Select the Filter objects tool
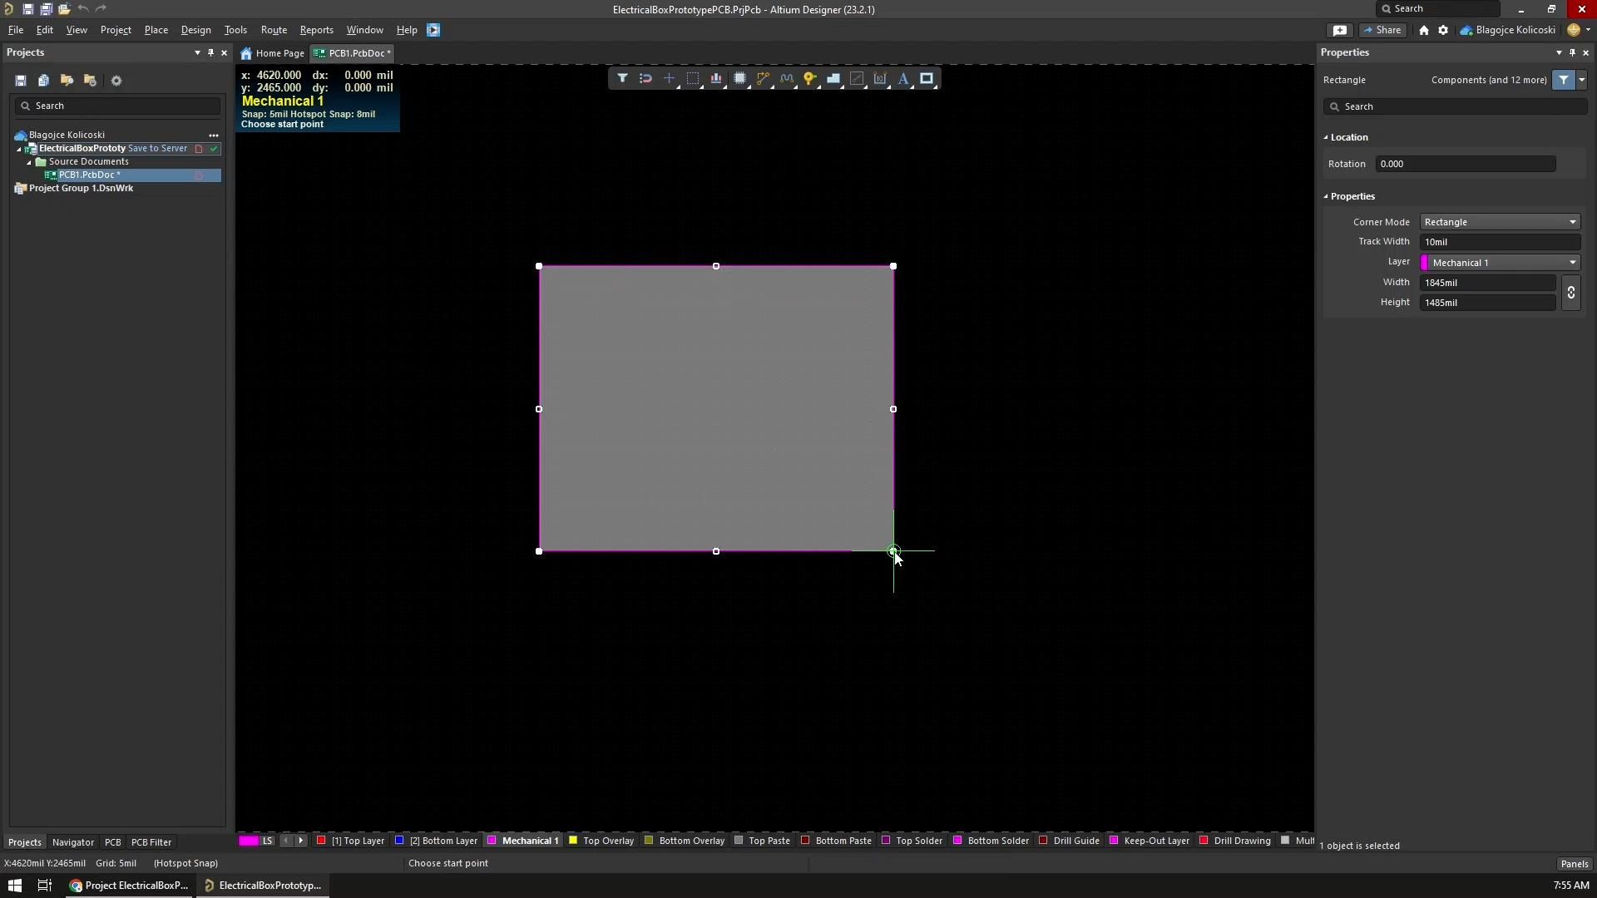 pos(623,78)
